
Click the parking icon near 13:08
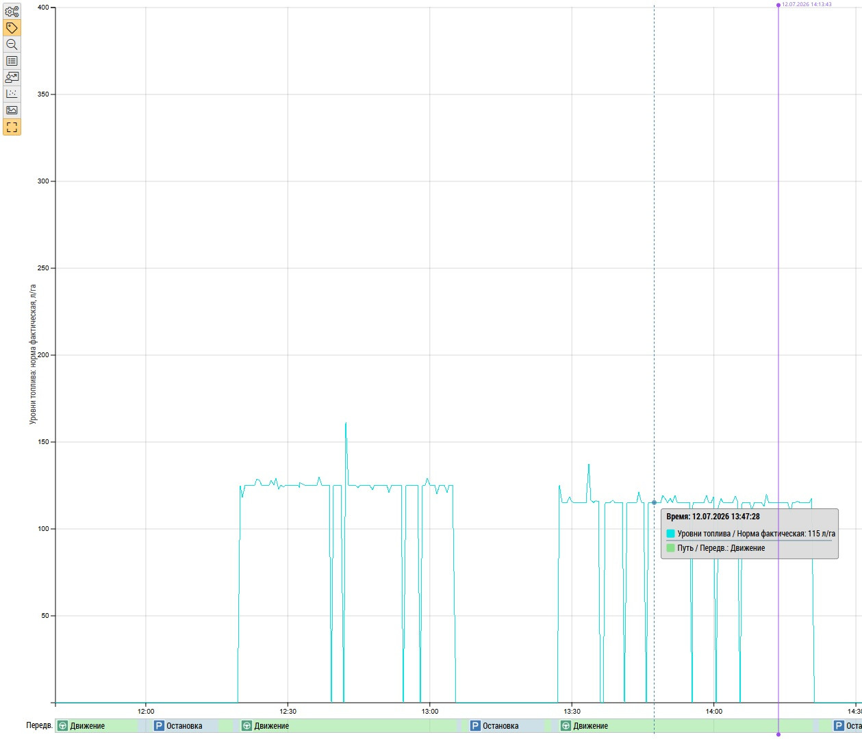pyautogui.click(x=475, y=726)
